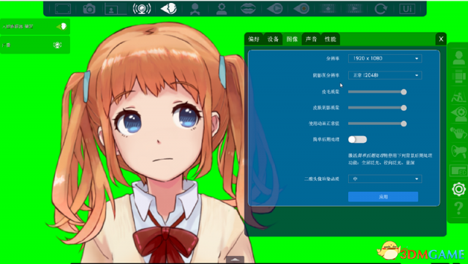Open help with the question mark icon
The height and width of the screenshot is (264, 468).
458,208
